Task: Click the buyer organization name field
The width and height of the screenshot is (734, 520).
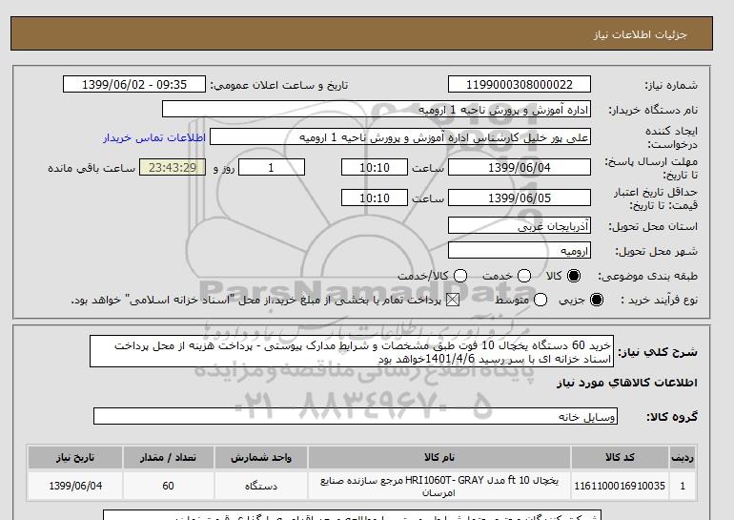Action: (x=377, y=109)
